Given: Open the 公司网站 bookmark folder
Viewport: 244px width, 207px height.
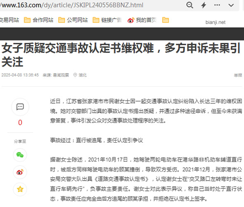Looking at the screenshot, I should (x=73, y=20).
